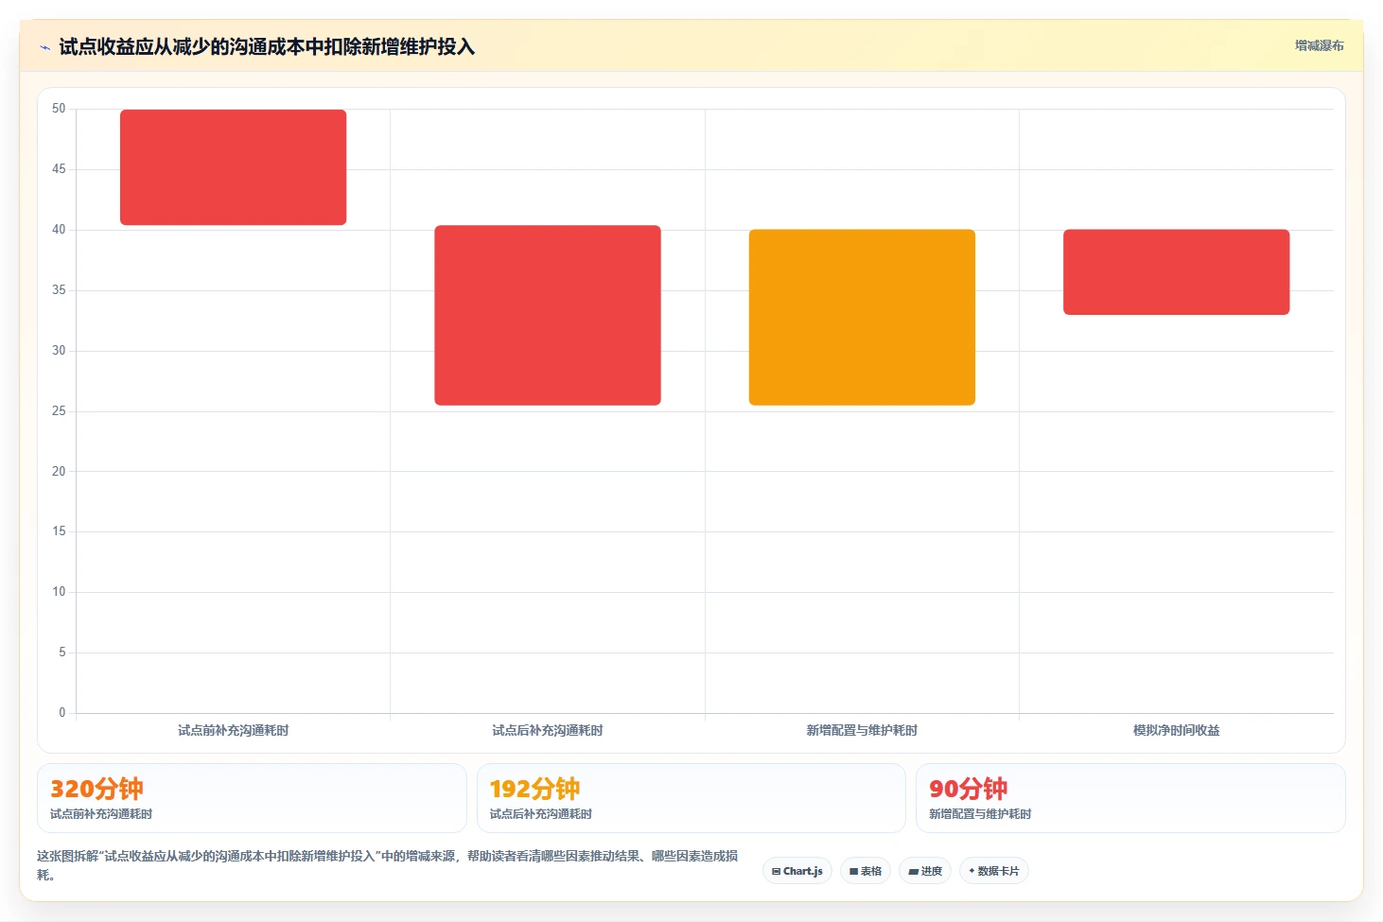Click the y-axis value 50
Viewport: 1383px width, 922px height.
59,109
